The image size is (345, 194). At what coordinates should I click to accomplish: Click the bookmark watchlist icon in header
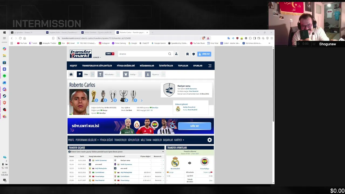pyautogui.click(x=187, y=54)
